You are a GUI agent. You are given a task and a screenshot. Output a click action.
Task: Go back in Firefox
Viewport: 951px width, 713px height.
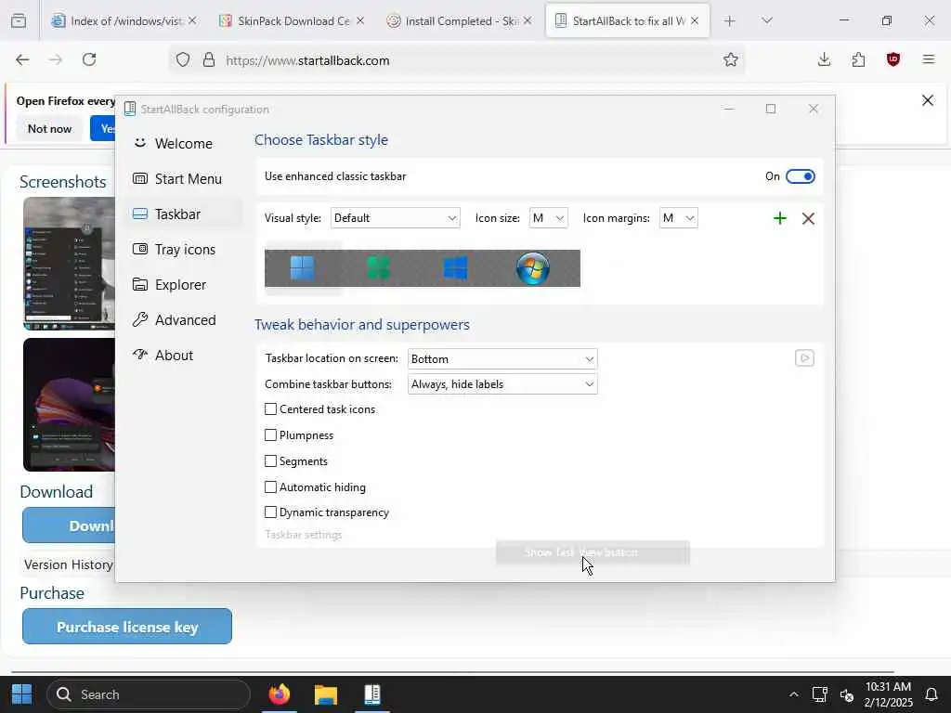coord(22,59)
